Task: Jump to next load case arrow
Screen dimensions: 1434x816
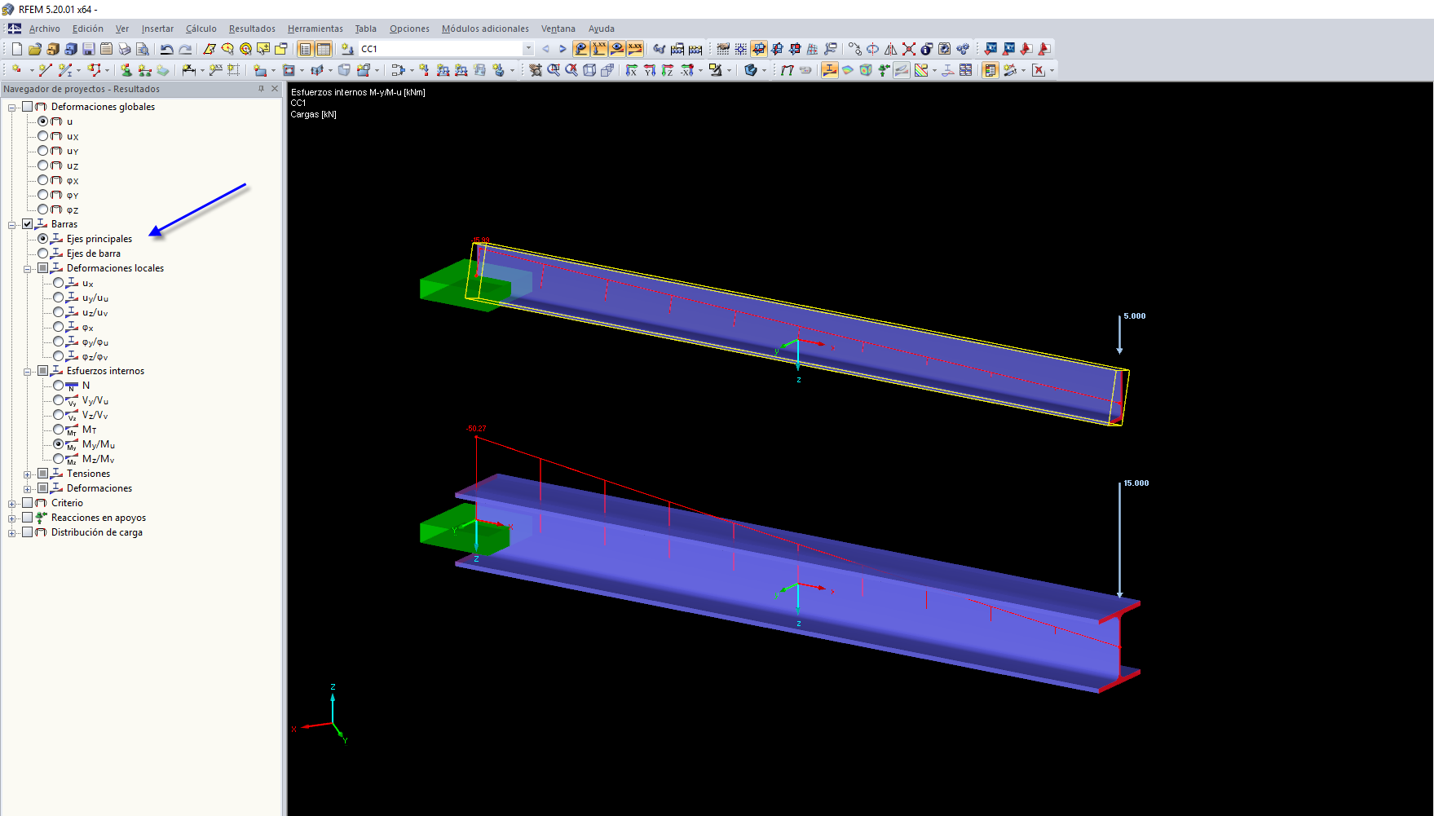Action: click(563, 49)
